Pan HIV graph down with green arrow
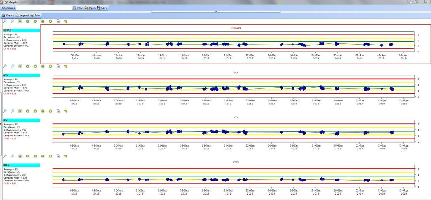Viewport: 431px width, 200px height. pyautogui.click(x=51, y=111)
